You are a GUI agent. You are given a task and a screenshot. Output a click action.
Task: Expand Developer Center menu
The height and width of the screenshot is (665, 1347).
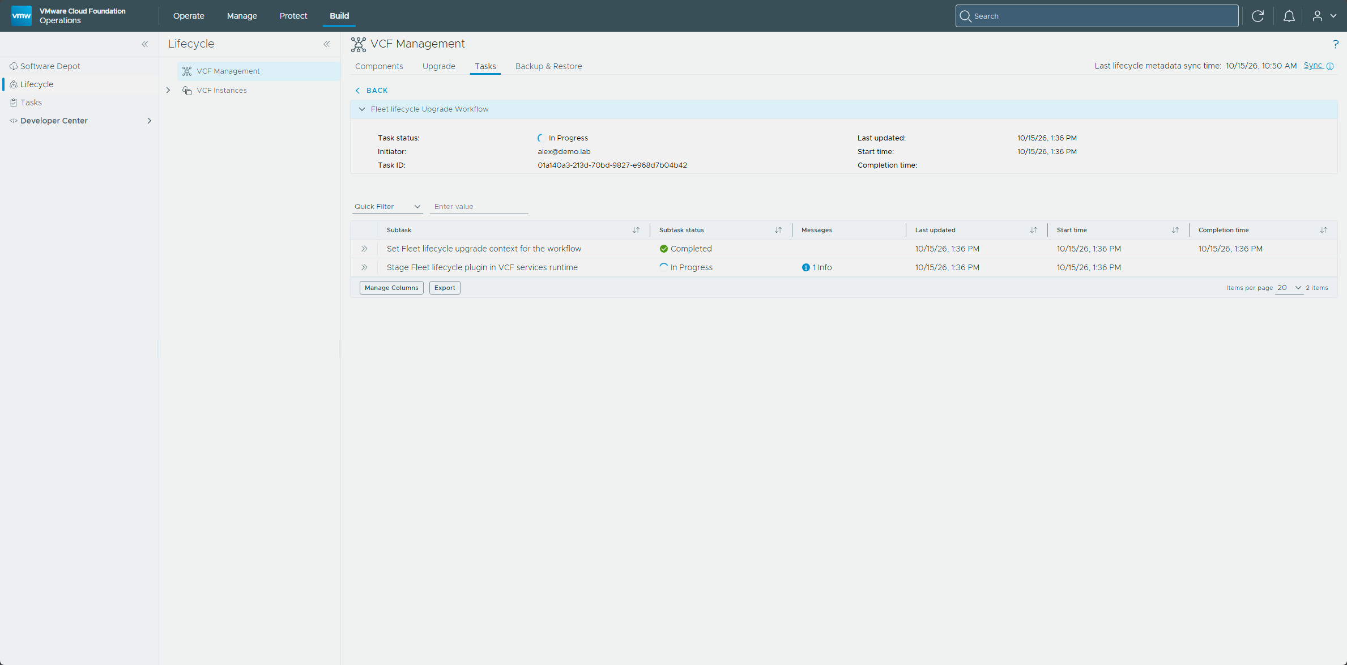150,121
